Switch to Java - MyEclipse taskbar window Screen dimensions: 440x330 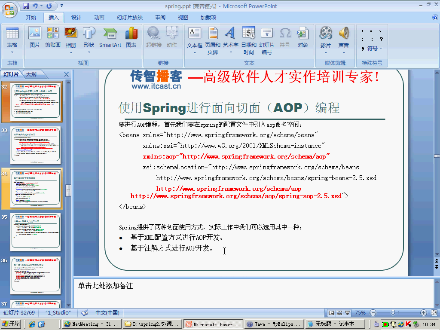click(274, 324)
